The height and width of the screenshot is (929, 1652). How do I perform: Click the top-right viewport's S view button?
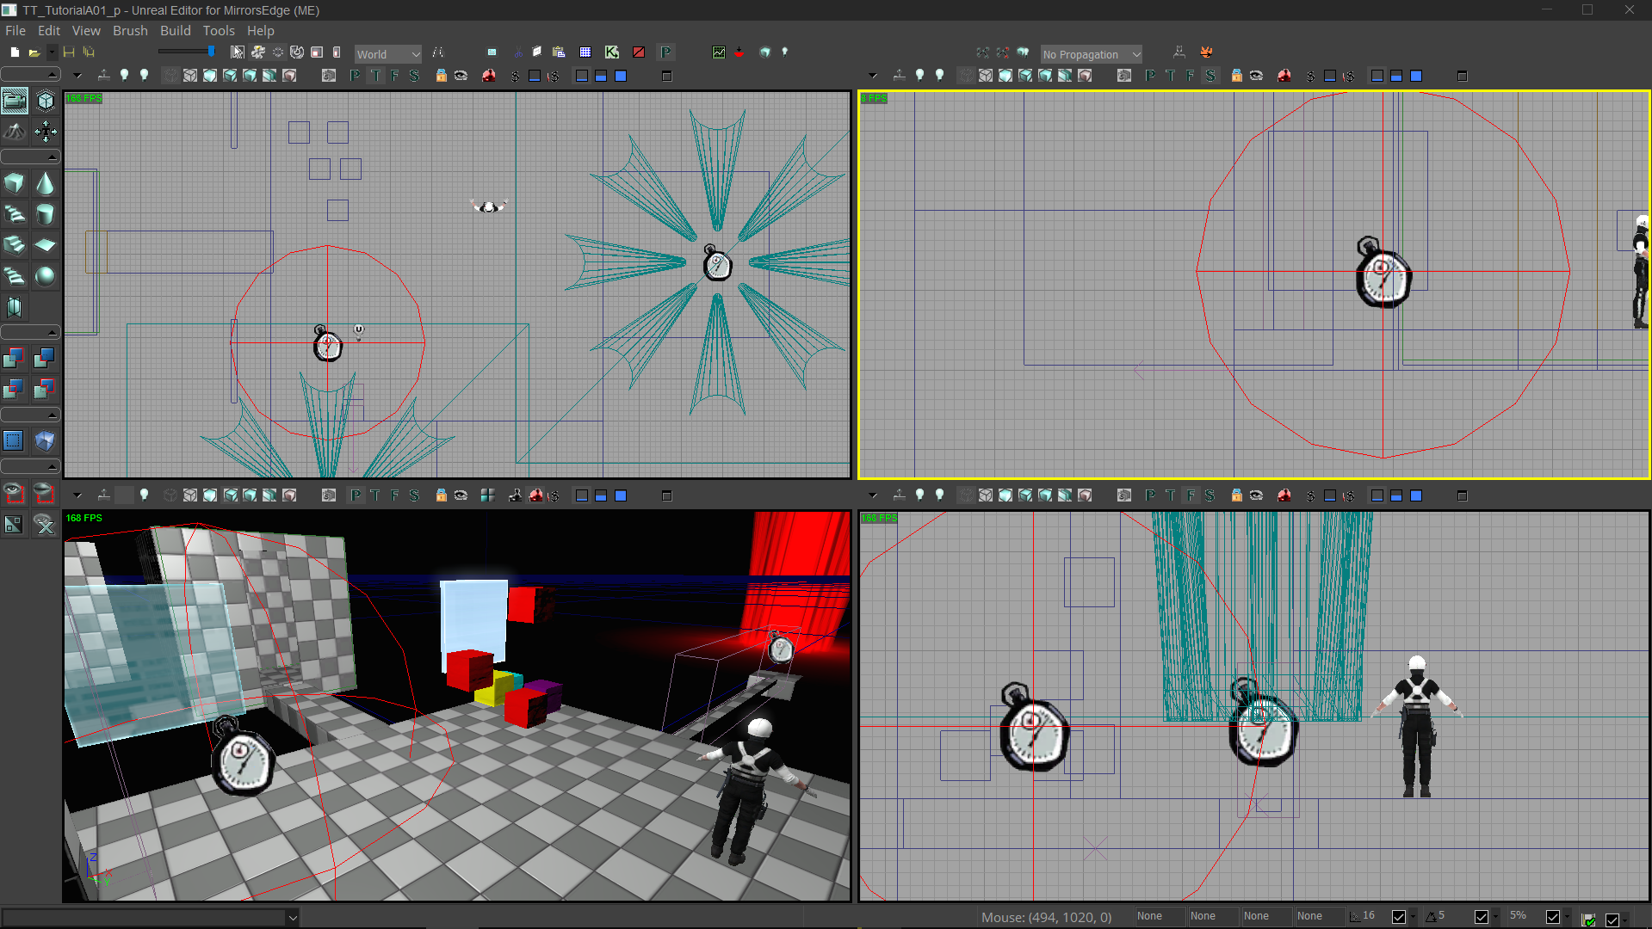coord(1210,76)
